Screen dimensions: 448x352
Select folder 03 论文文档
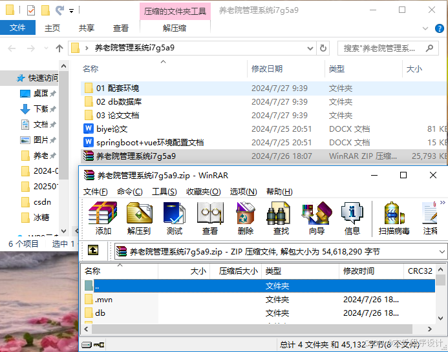point(264,116)
